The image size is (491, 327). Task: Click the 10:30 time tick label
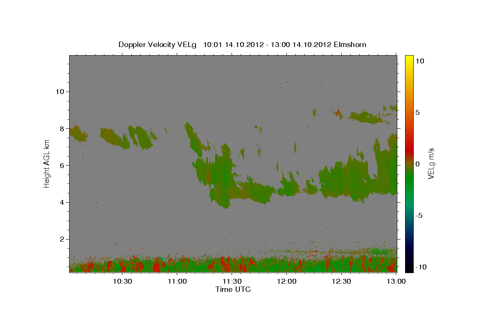point(122,281)
